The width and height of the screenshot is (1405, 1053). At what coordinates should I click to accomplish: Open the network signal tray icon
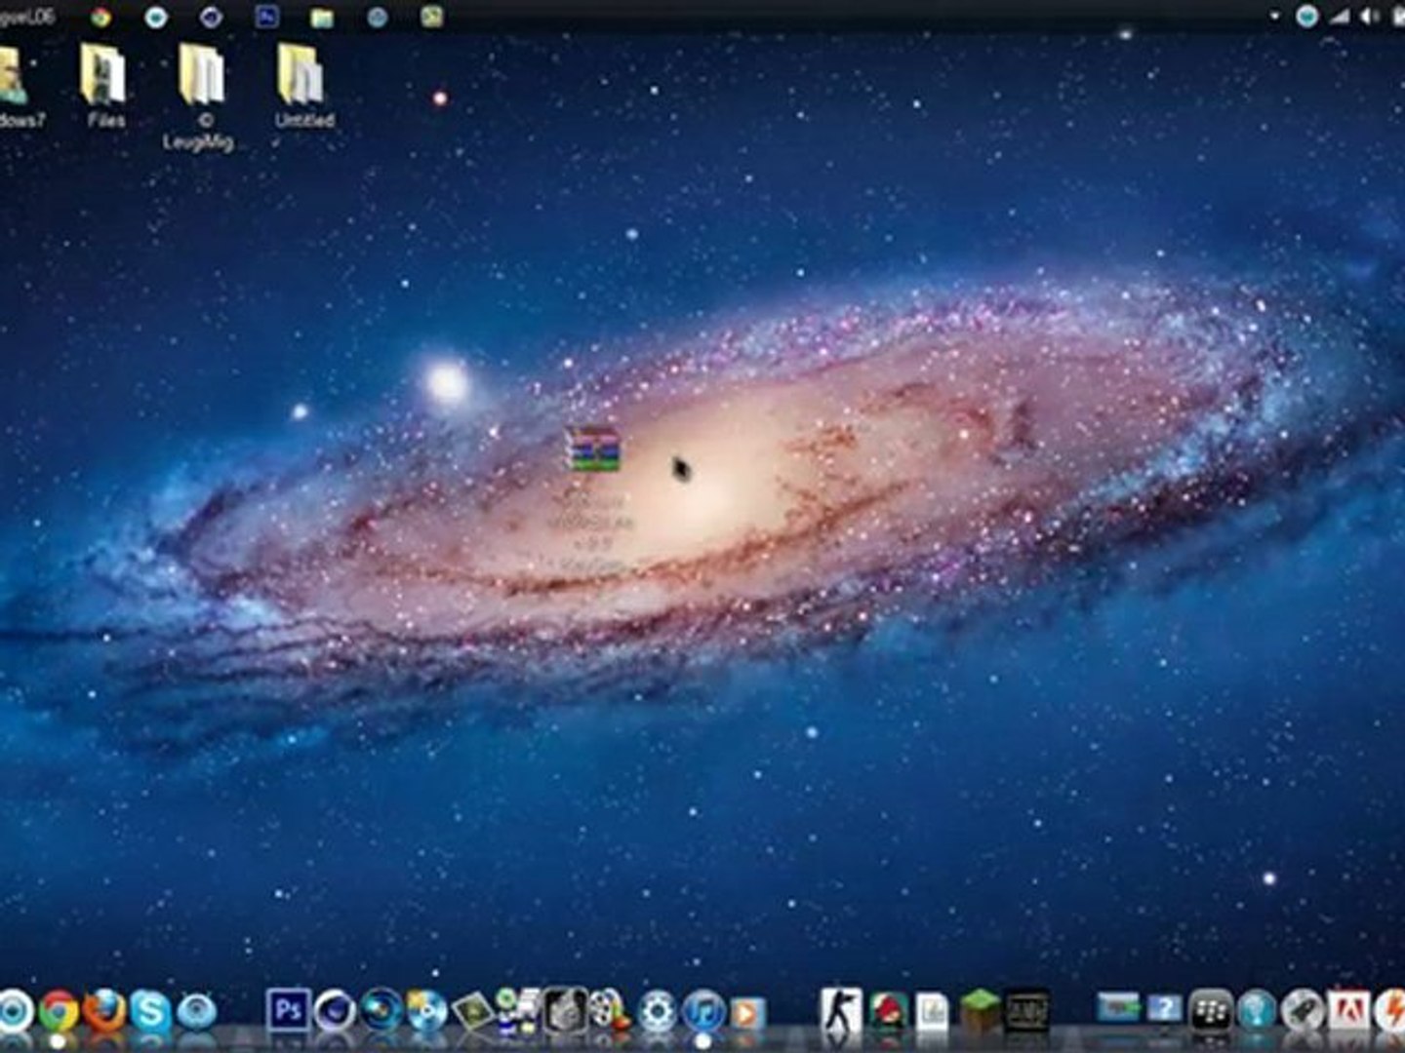[1340, 17]
